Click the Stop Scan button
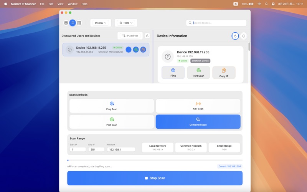 pos(155,178)
